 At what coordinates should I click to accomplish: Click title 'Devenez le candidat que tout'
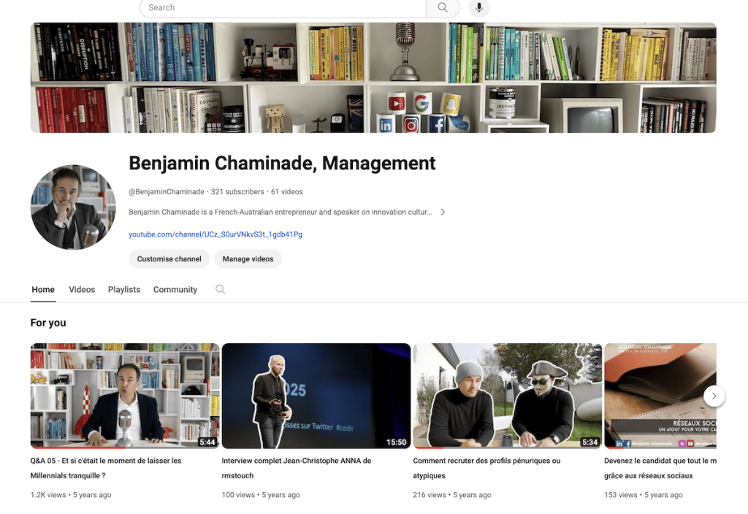pos(660,468)
